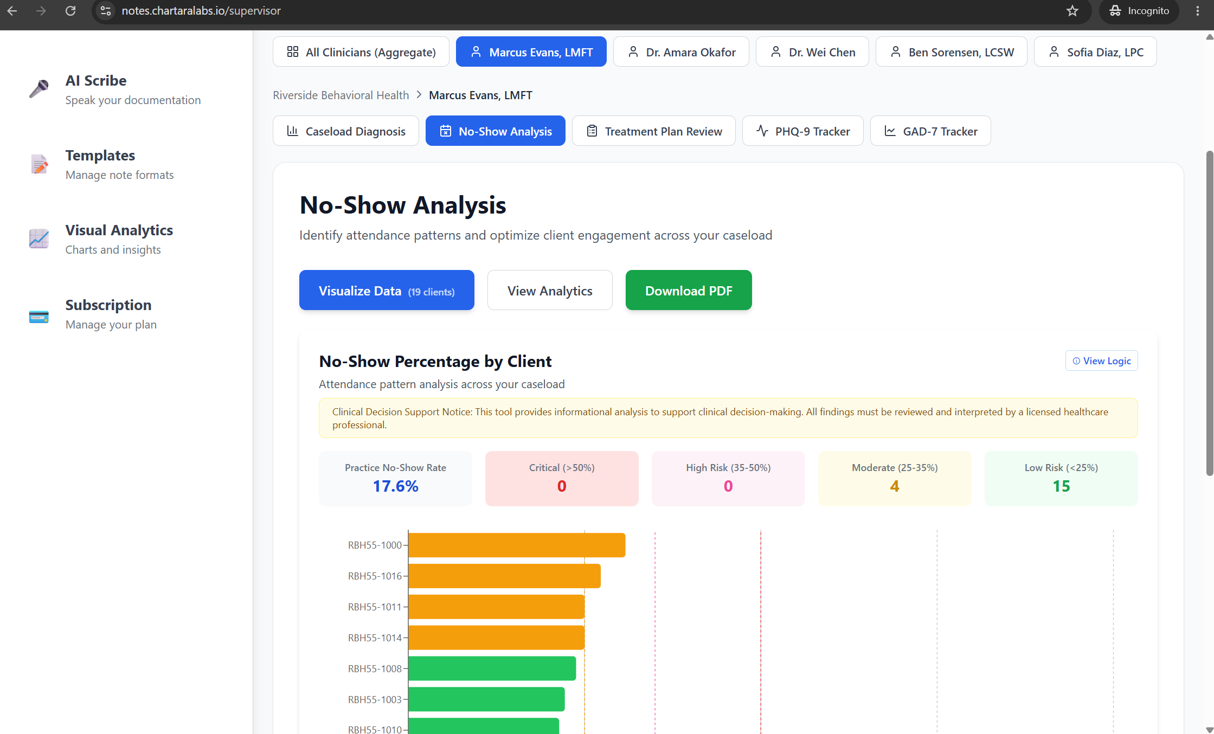Select Sofia Diaz, LPC
Viewport: 1214px width, 734px height.
pyautogui.click(x=1095, y=51)
